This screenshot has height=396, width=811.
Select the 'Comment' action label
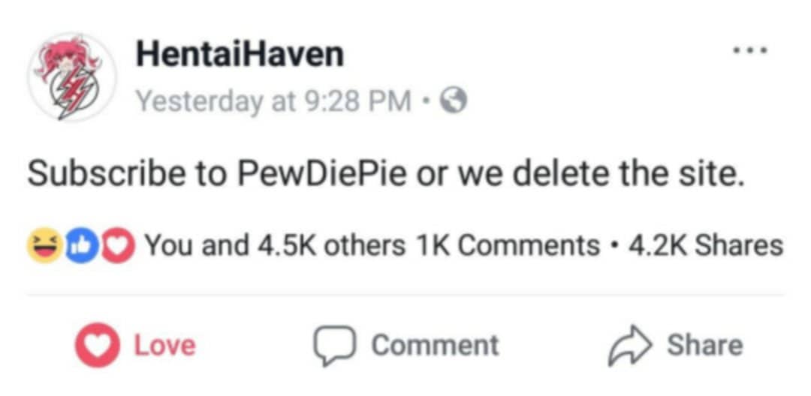pyautogui.click(x=435, y=346)
